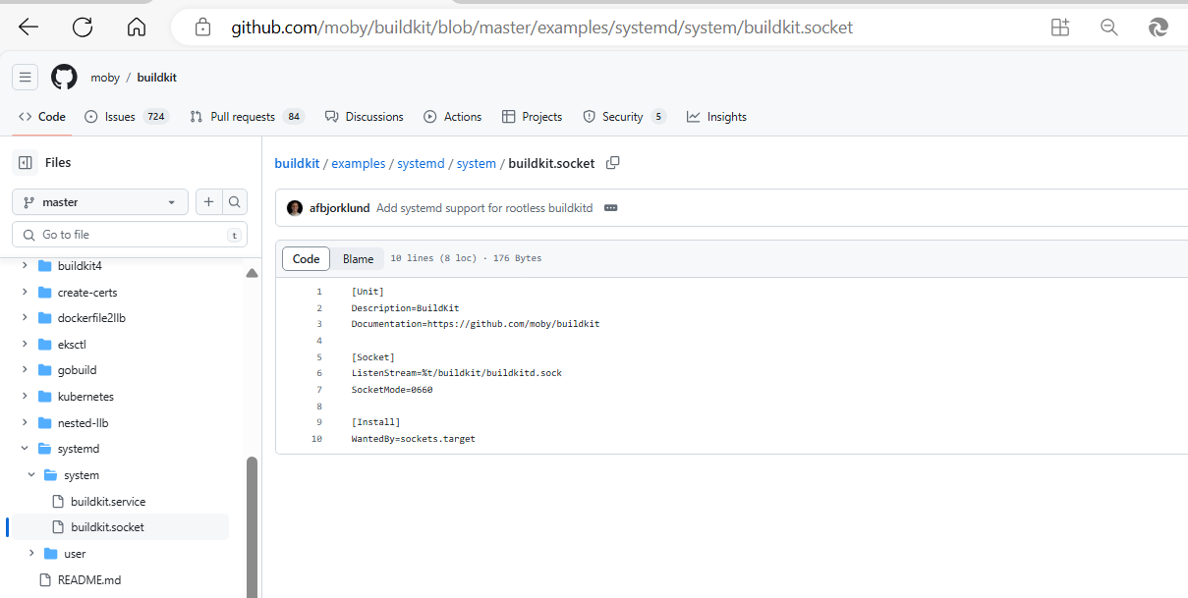The width and height of the screenshot is (1188, 598).
Task: Expand the commit message ellipsis
Action: coord(611,208)
